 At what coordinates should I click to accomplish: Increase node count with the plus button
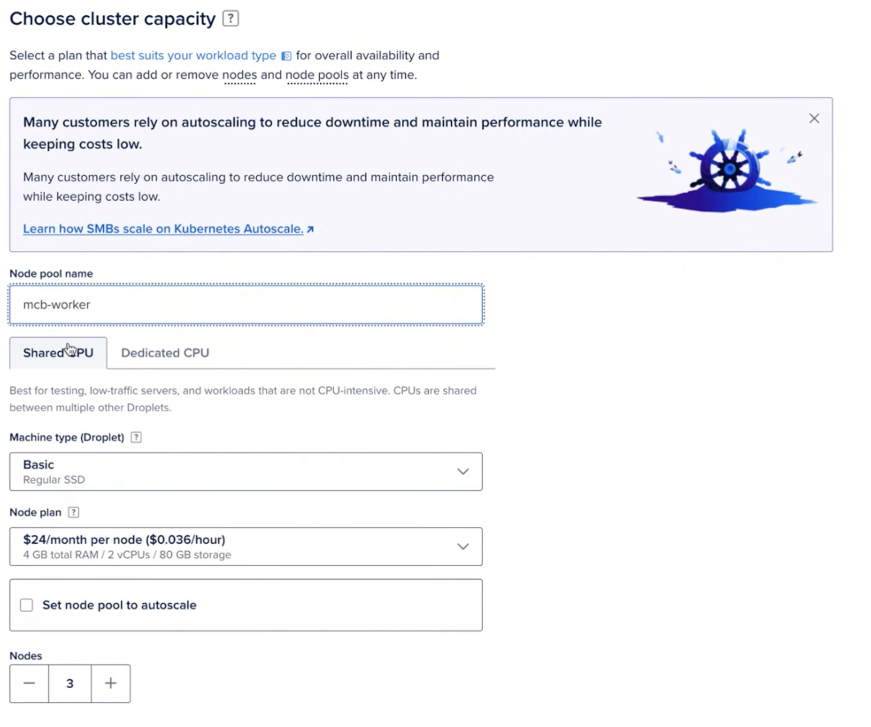[110, 684]
